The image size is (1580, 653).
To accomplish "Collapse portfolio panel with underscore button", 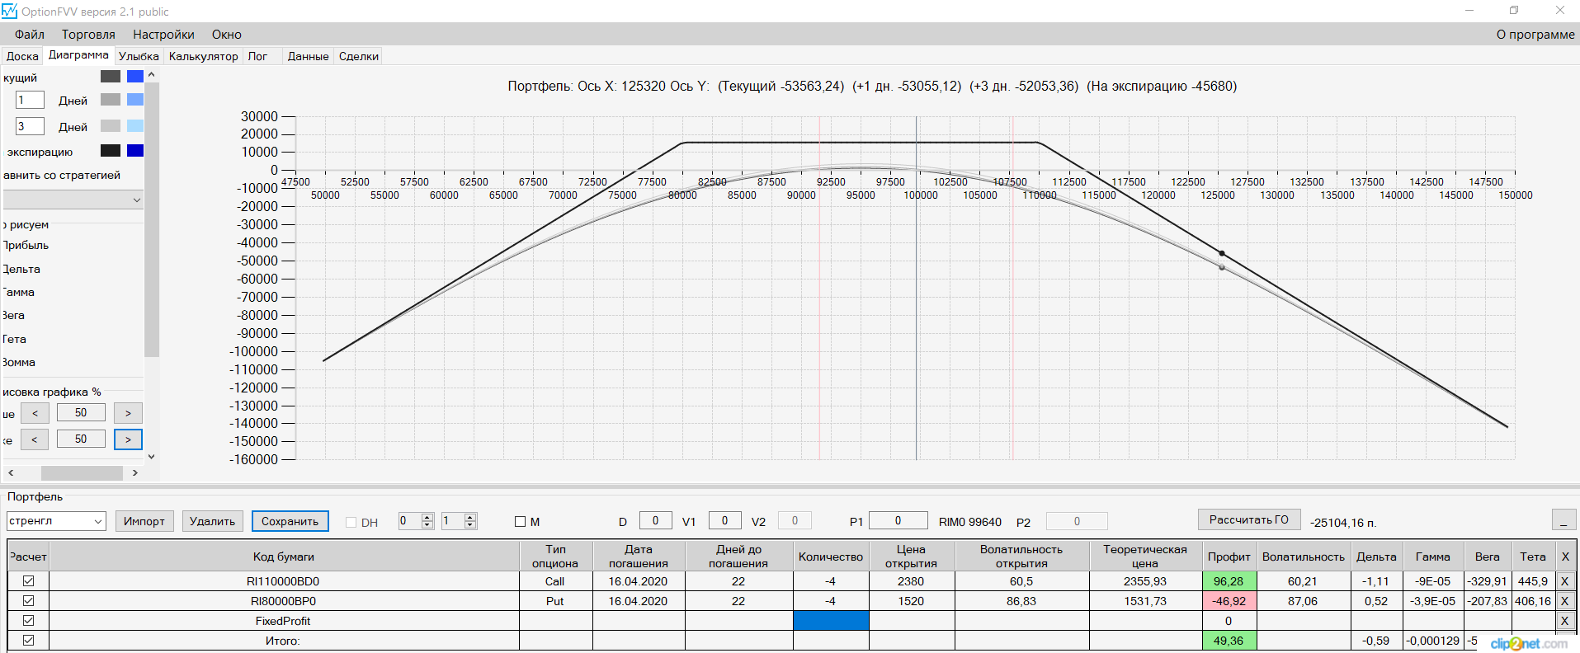I will pos(1563,519).
